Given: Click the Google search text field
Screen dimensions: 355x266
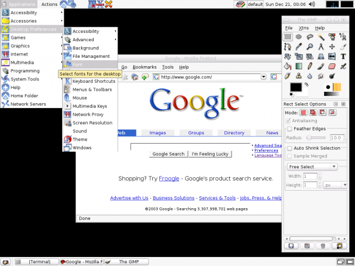Looking at the screenshot, I should pos(190,146).
